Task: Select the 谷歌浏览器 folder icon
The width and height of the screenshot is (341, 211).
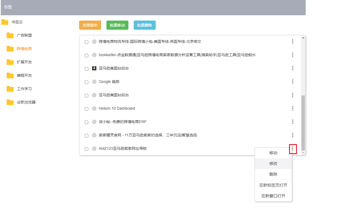Action: click(x=10, y=102)
